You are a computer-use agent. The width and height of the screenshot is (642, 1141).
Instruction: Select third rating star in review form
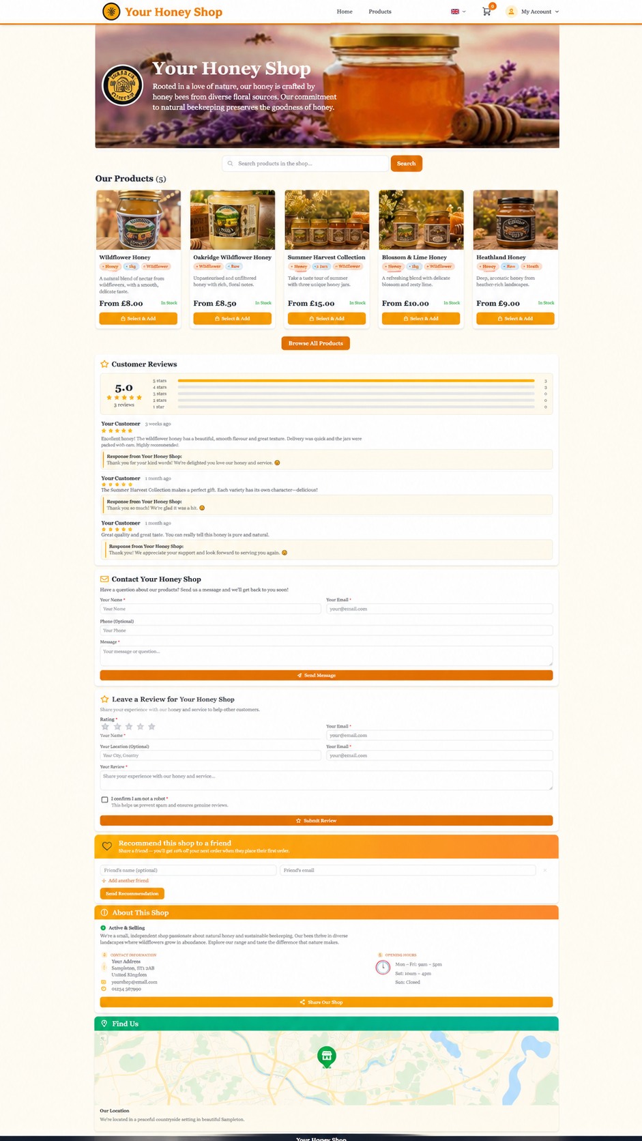[x=128, y=727]
